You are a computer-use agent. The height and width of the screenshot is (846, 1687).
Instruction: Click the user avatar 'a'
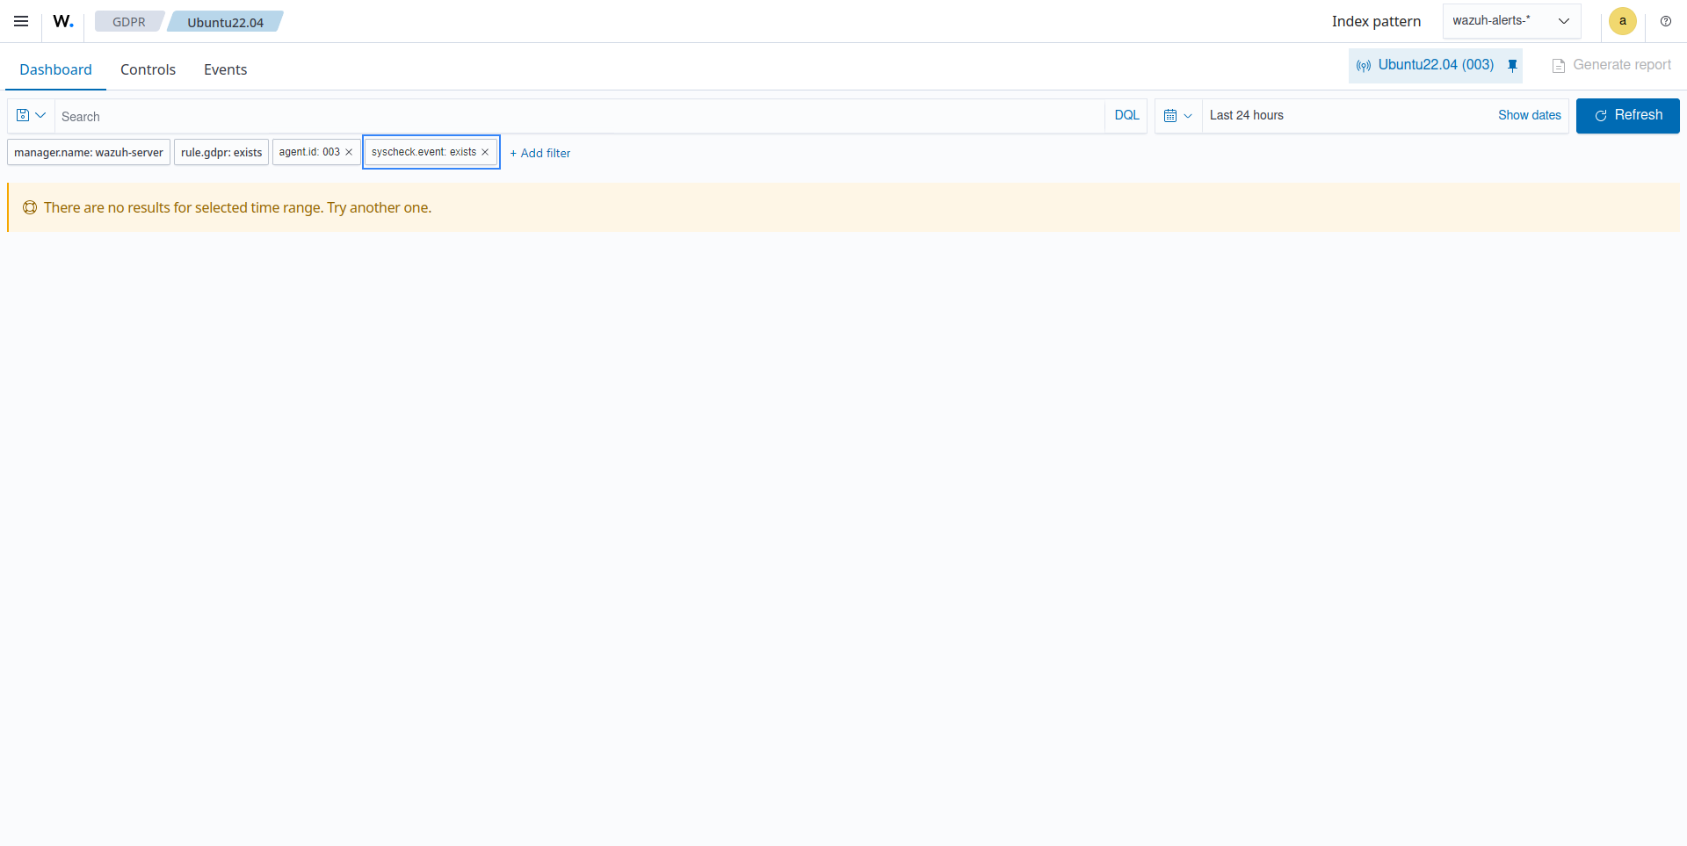(x=1622, y=21)
